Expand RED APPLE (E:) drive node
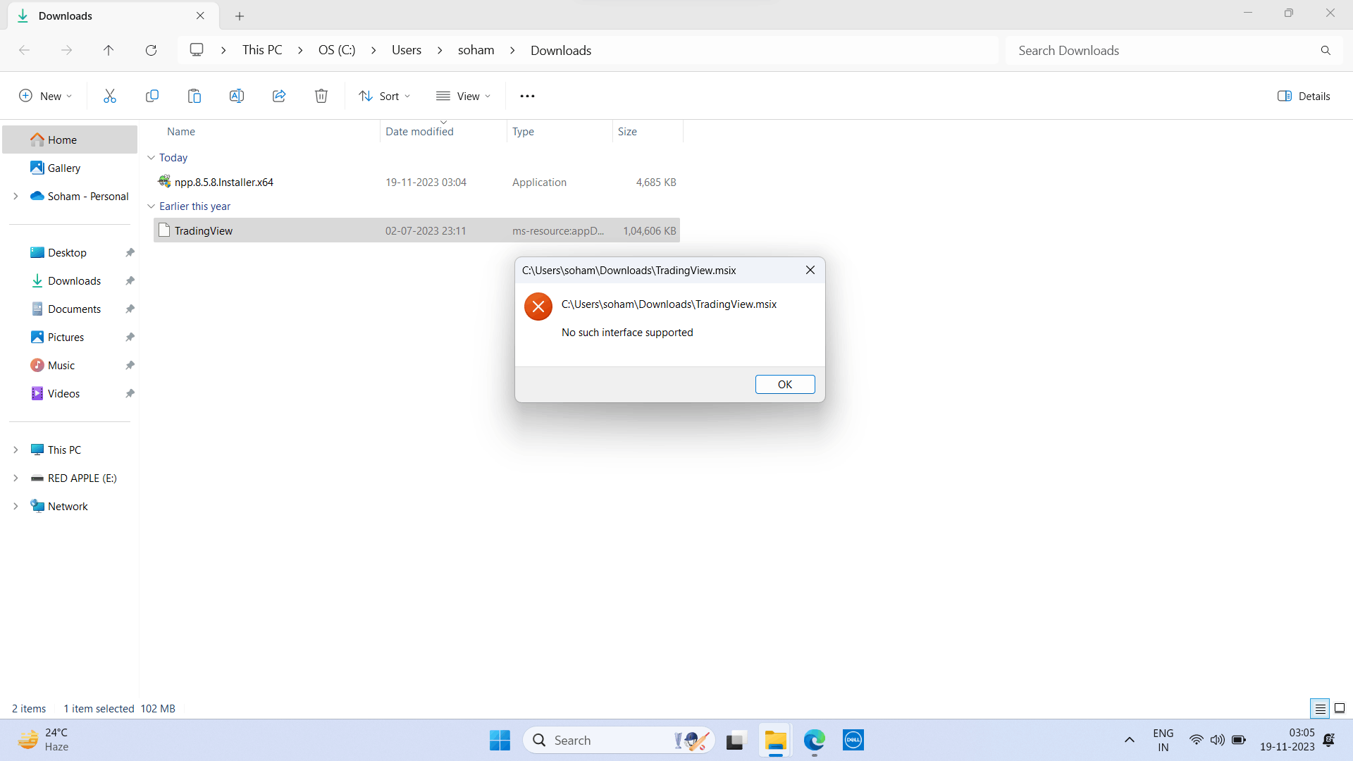The image size is (1353, 761). (x=16, y=478)
